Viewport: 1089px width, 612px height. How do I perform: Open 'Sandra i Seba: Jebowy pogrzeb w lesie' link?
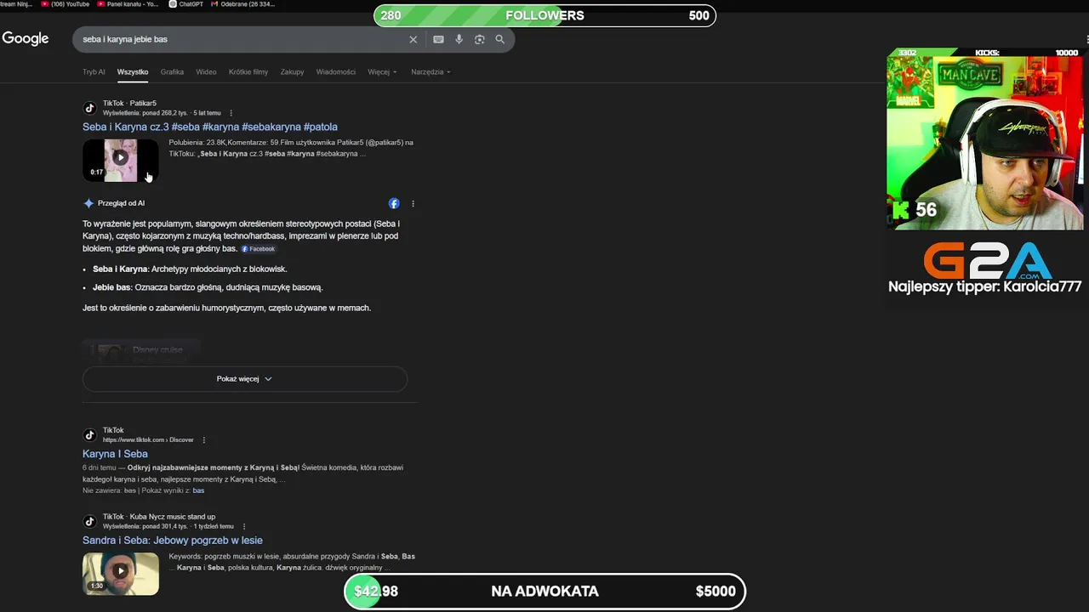tap(173, 540)
